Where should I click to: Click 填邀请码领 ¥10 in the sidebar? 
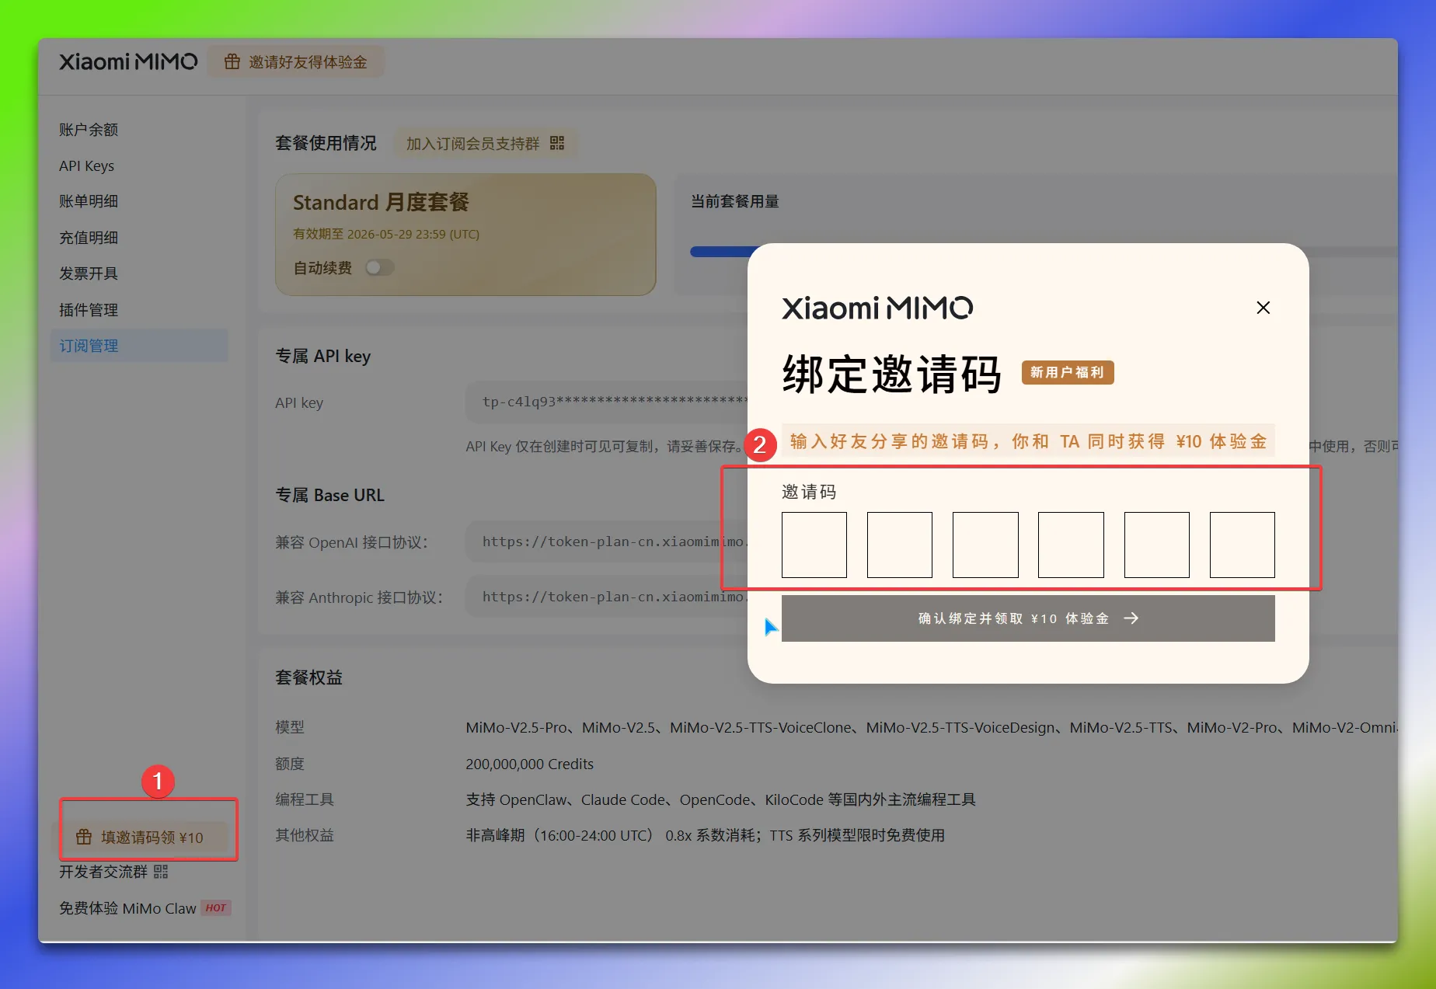pyautogui.click(x=140, y=837)
